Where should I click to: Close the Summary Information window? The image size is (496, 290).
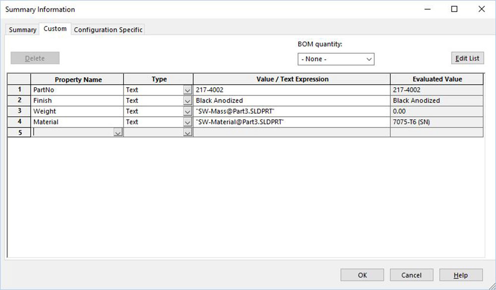(x=481, y=9)
